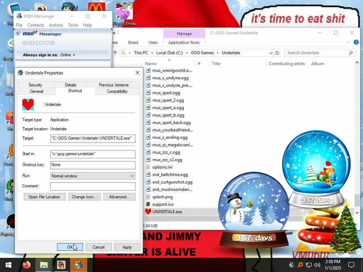
Task: Select mus_zzz_c2.ogg file
Action: 167,160
